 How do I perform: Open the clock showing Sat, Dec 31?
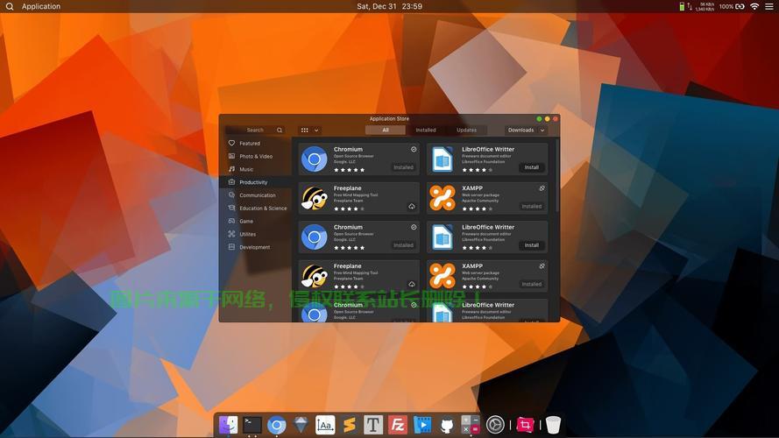pos(389,6)
